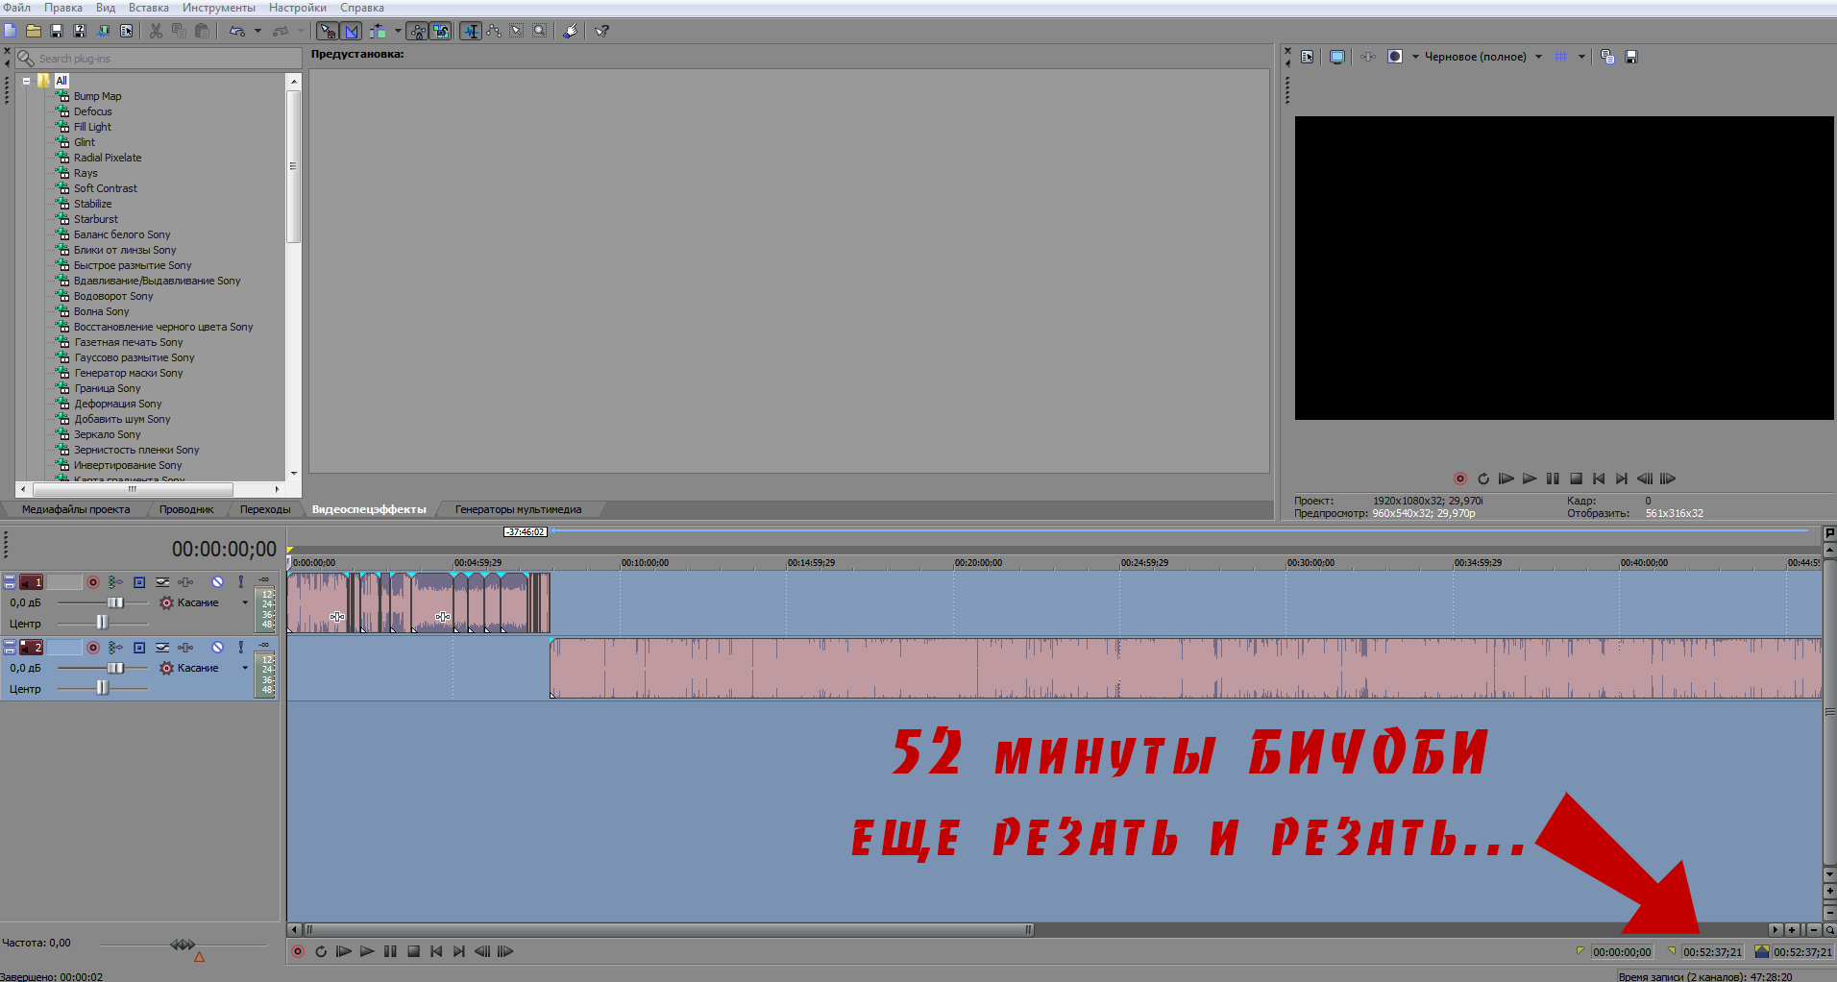
Task: Open the auto ripple mode dropdown arrow
Action: 398,31
